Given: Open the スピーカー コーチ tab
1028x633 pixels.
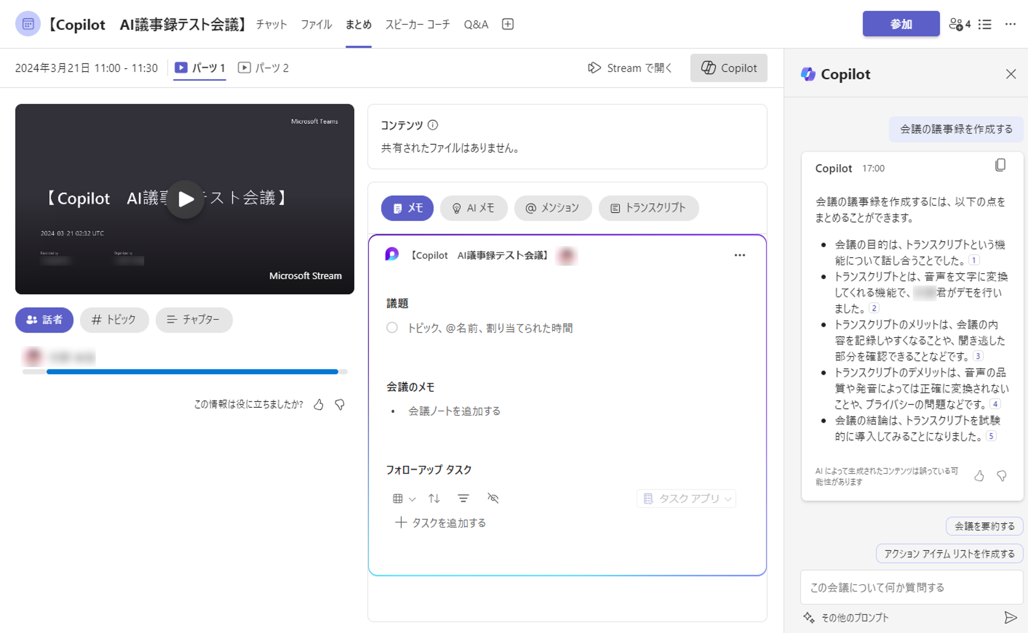Looking at the screenshot, I should [418, 24].
